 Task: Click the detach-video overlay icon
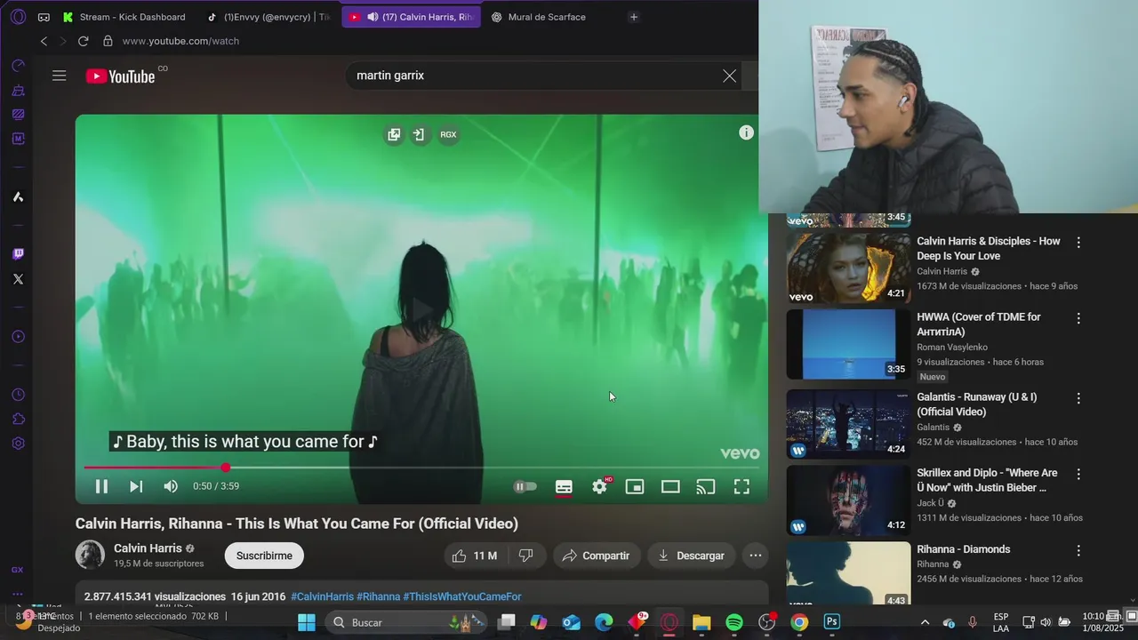[x=419, y=135]
